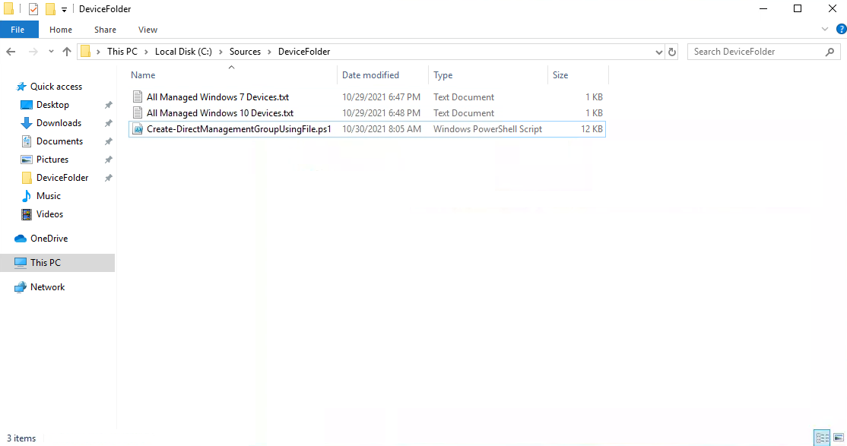The height and width of the screenshot is (446, 847).
Task: Switch to details view layout
Action: click(822, 438)
